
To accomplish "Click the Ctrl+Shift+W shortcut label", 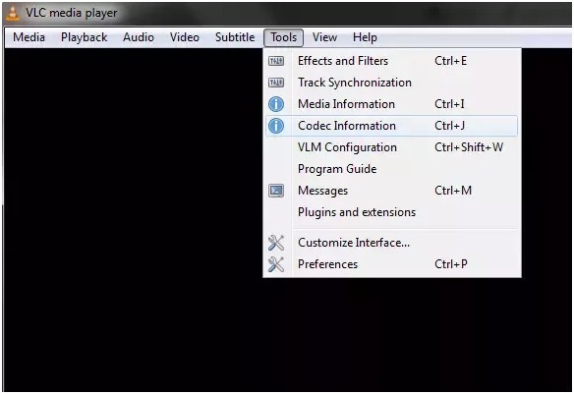I will click(x=469, y=147).
